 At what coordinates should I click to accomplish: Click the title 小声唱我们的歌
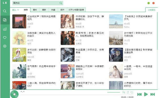click(138, 84)
